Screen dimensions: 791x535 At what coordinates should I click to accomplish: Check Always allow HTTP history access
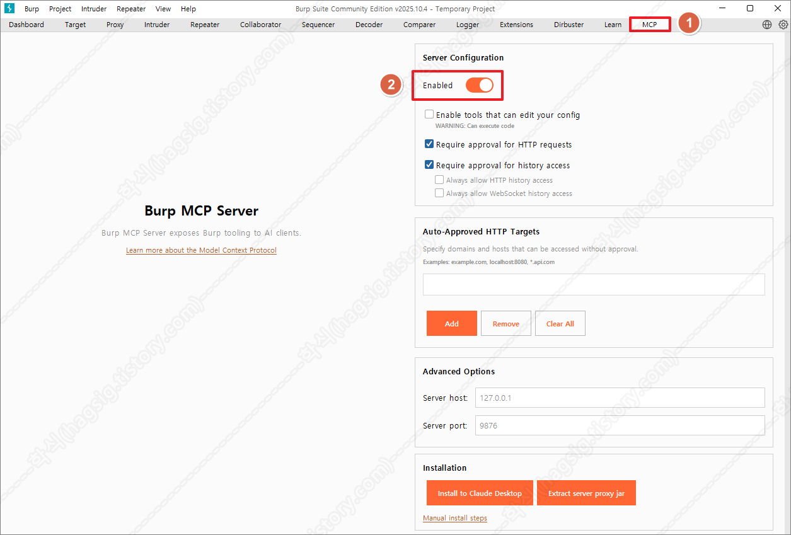(x=439, y=180)
